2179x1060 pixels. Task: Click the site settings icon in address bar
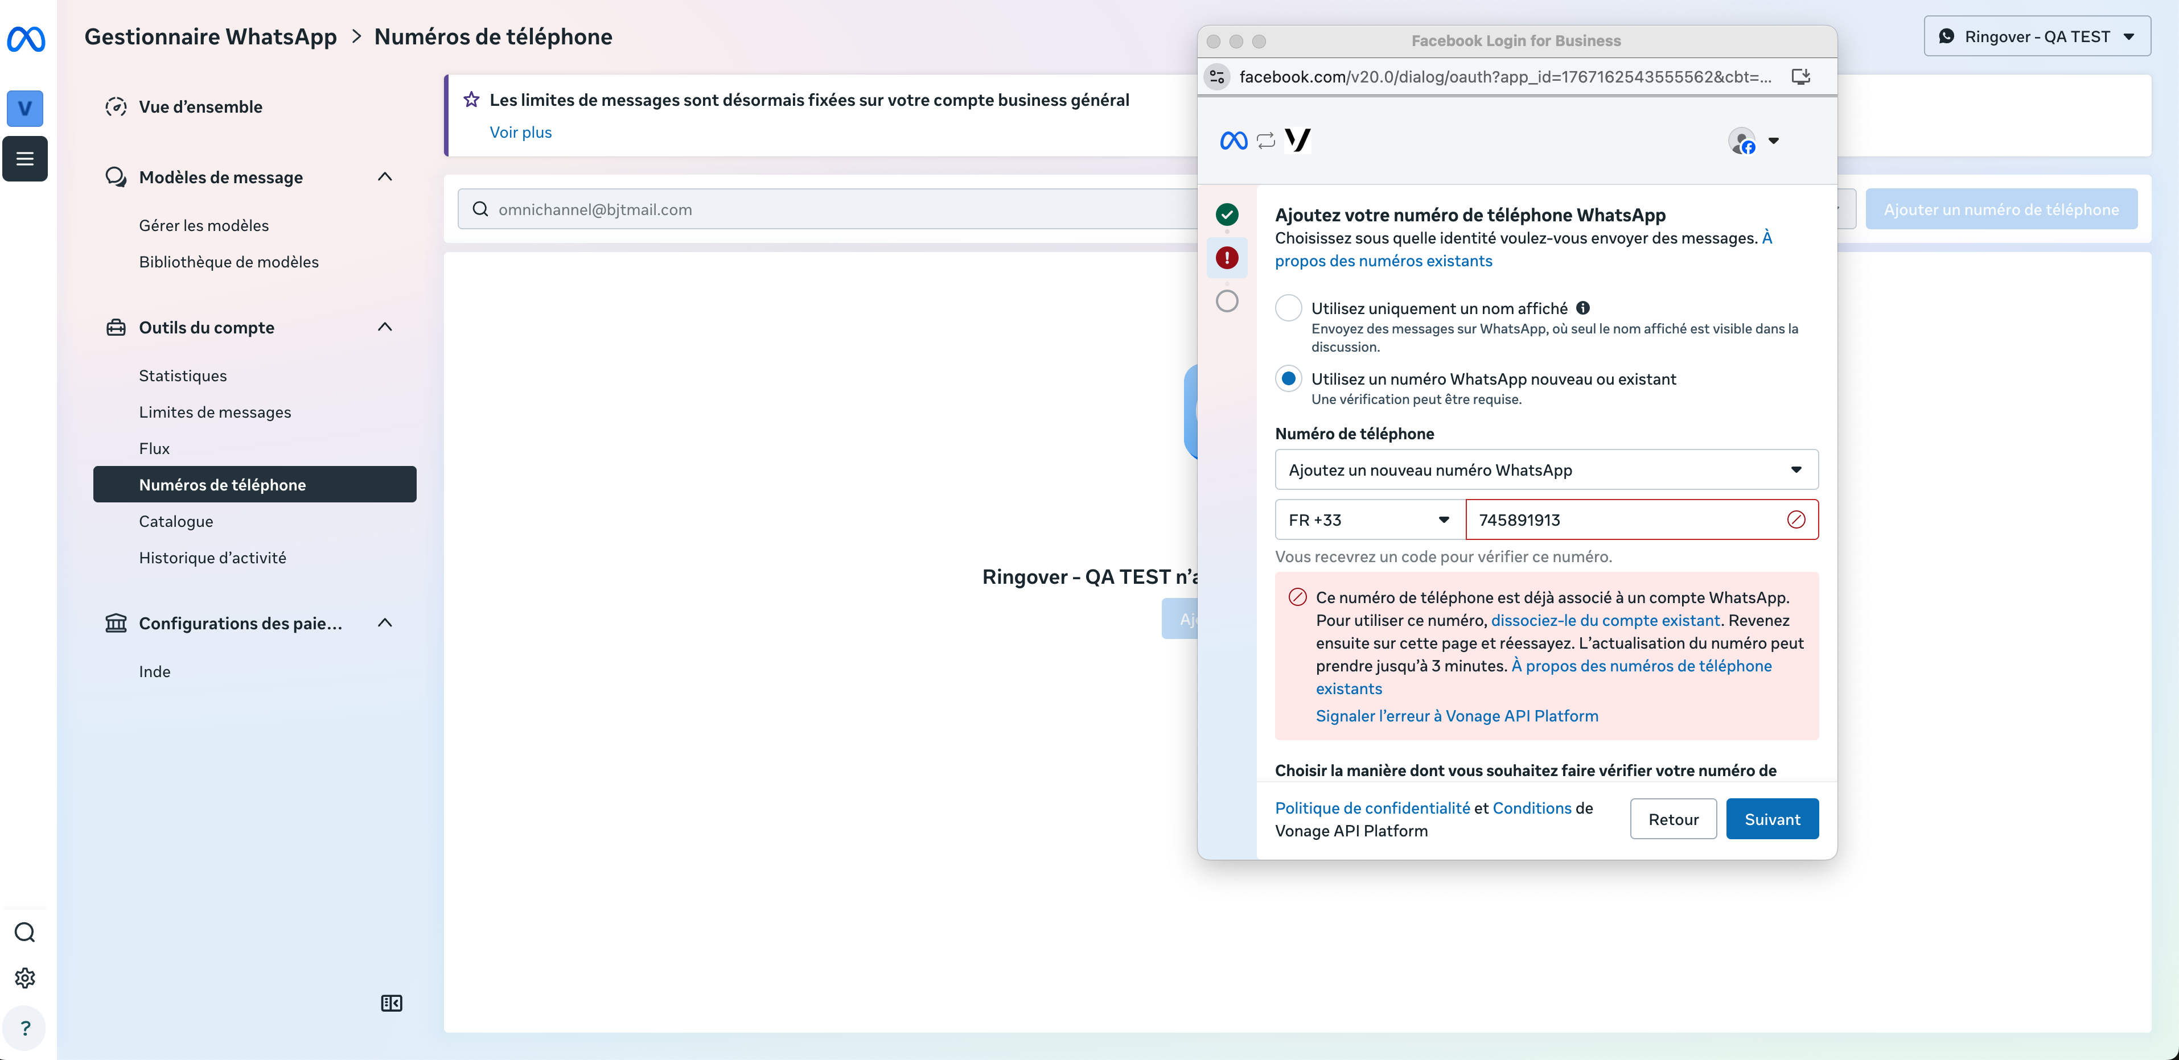pyautogui.click(x=1216, y=77)
